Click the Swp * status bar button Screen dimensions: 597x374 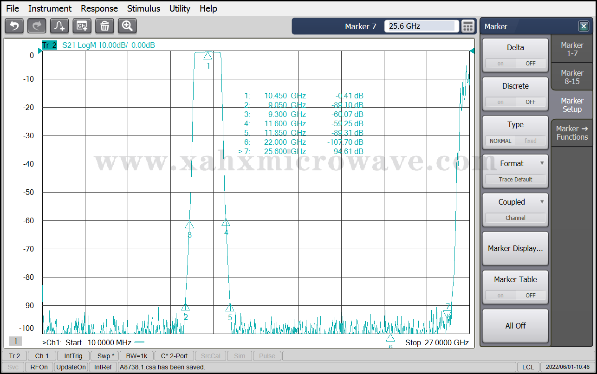(x=104, y=356)
